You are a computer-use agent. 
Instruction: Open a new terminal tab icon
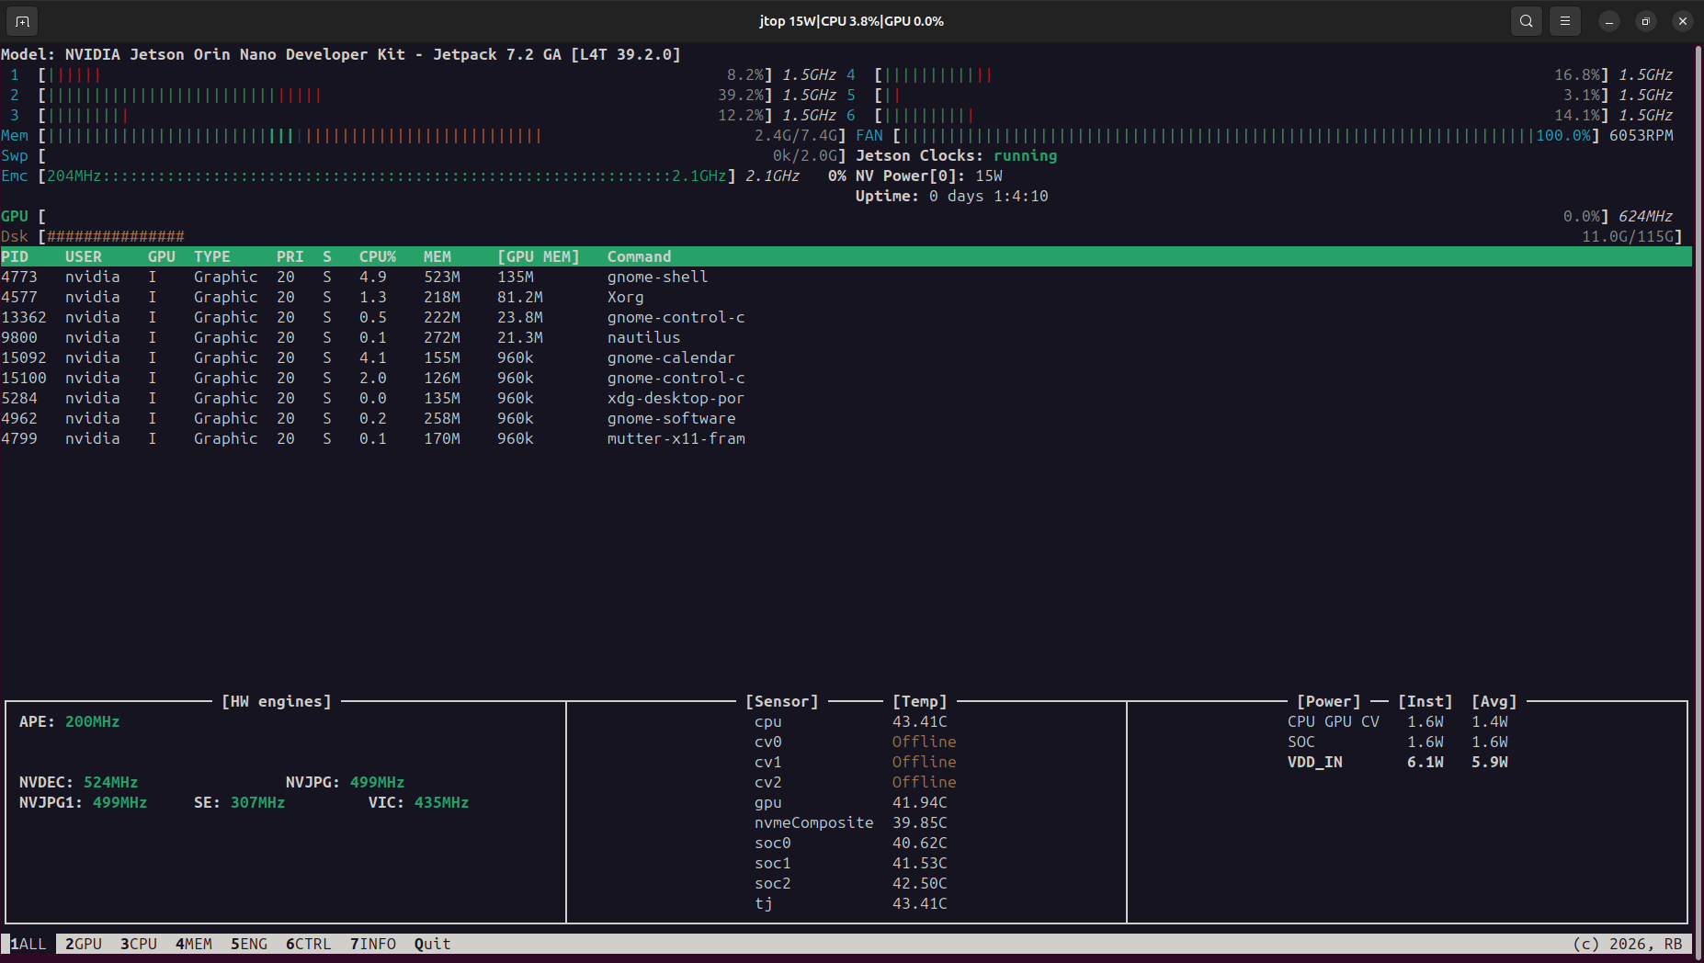pos(22,21)
